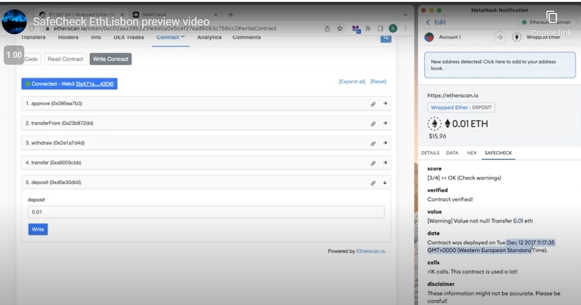Click the Expand all link
581x305 pixels.
(x=352, y=82)
